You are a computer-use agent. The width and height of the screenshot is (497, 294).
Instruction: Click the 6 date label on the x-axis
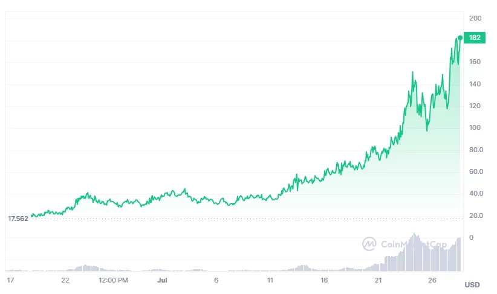point(216,280)
